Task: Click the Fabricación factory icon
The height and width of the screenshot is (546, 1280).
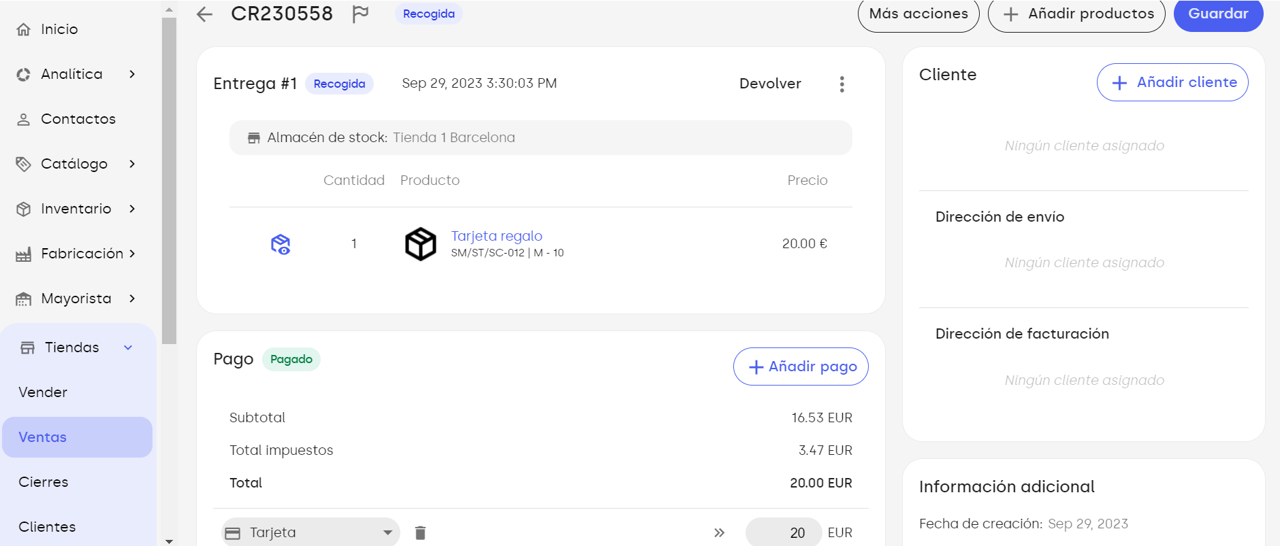Action: tap(24, 255)
